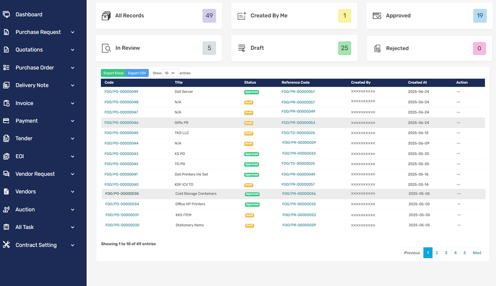Image resolution: width=496 pixels, height=286 pixels.
Task: Open the Dashboard monitor icon
Action: [x=6, y=14]
